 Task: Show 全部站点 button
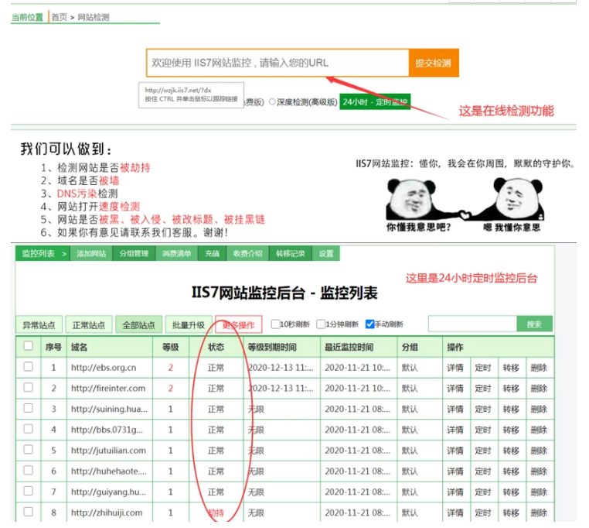138,324
